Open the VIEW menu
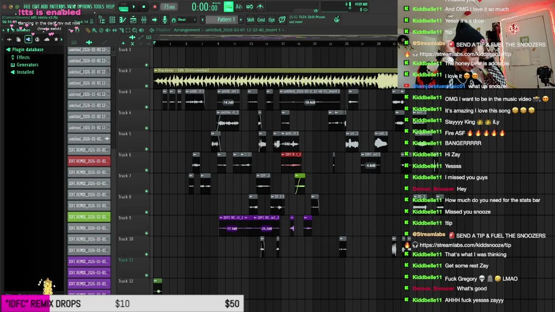The height and width of the screenshot is (312, 555). (71, 6)
